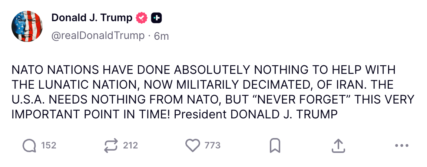Viewport: 427px width, 167px height.
Task: Bookmark this post
Action: (274, 146)
